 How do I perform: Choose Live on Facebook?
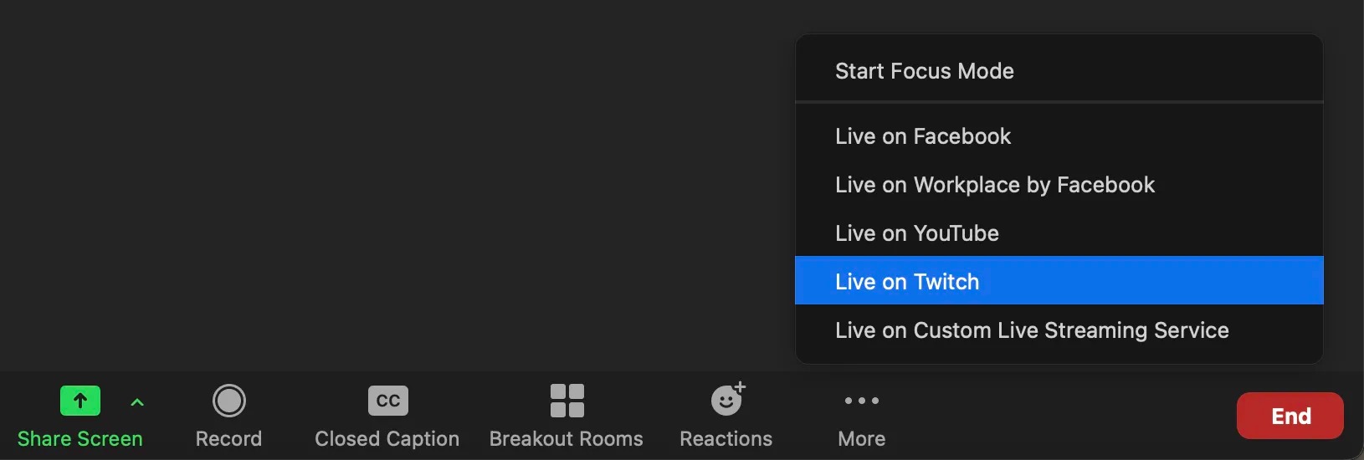(x=922, y=136)
